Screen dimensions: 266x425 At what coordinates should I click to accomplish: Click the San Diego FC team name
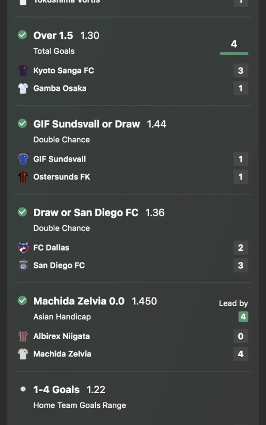[x=59, y=265]
